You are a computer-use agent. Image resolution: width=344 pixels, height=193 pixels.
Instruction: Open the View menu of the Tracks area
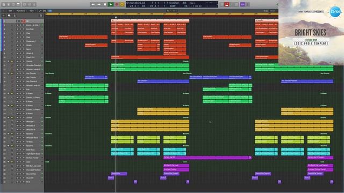point(32,11)
